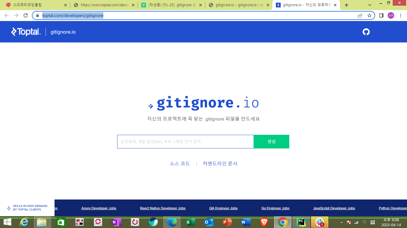This screenshot has height=228, width=407.
Task: Open the GitHub icon in the Toptal header
Action: point(366,32)
